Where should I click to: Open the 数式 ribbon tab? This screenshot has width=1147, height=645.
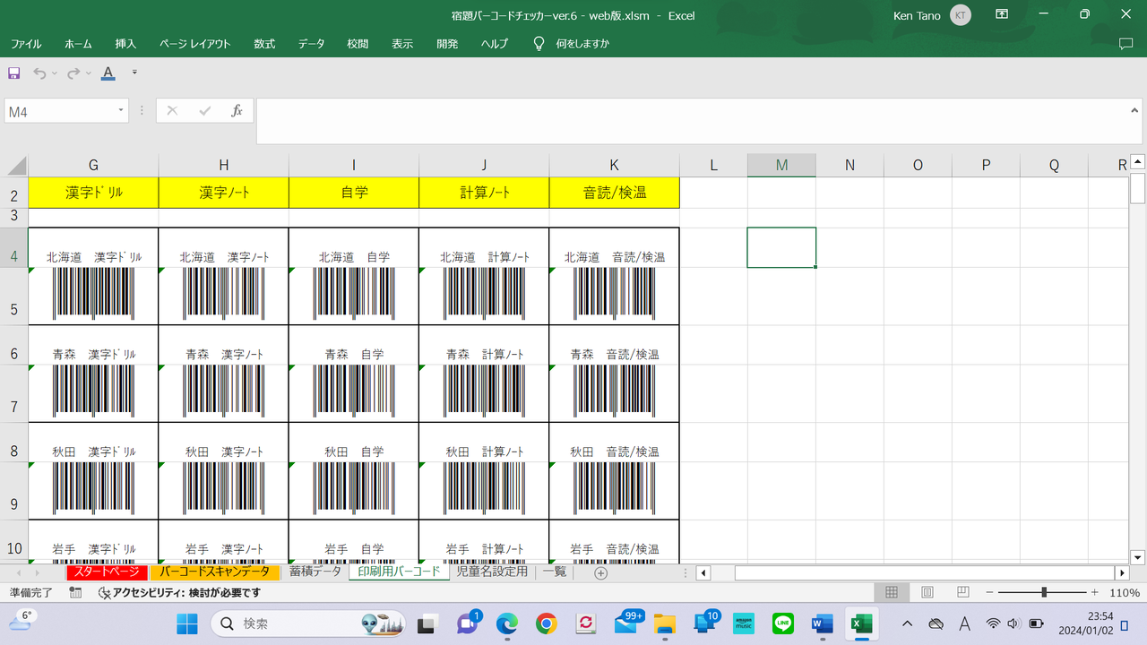pos(264,43)
